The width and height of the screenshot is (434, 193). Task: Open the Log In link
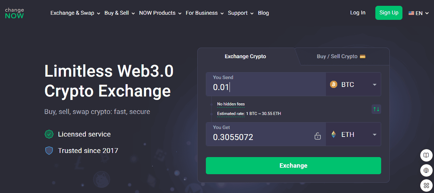click(x=357, y=13)
